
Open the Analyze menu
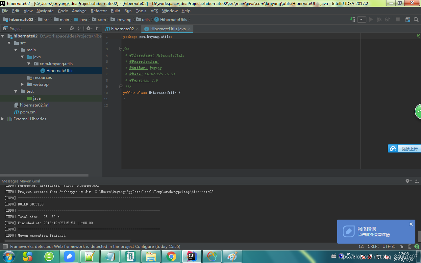point(79,11)
